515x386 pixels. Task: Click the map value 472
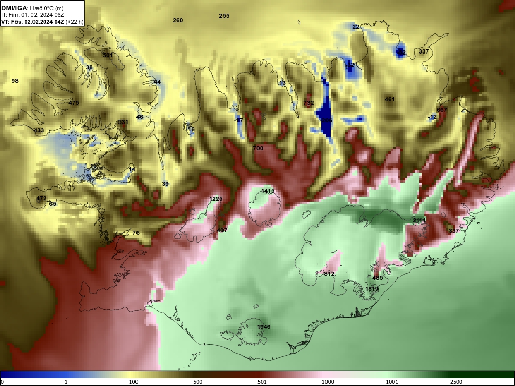(41, 198)
